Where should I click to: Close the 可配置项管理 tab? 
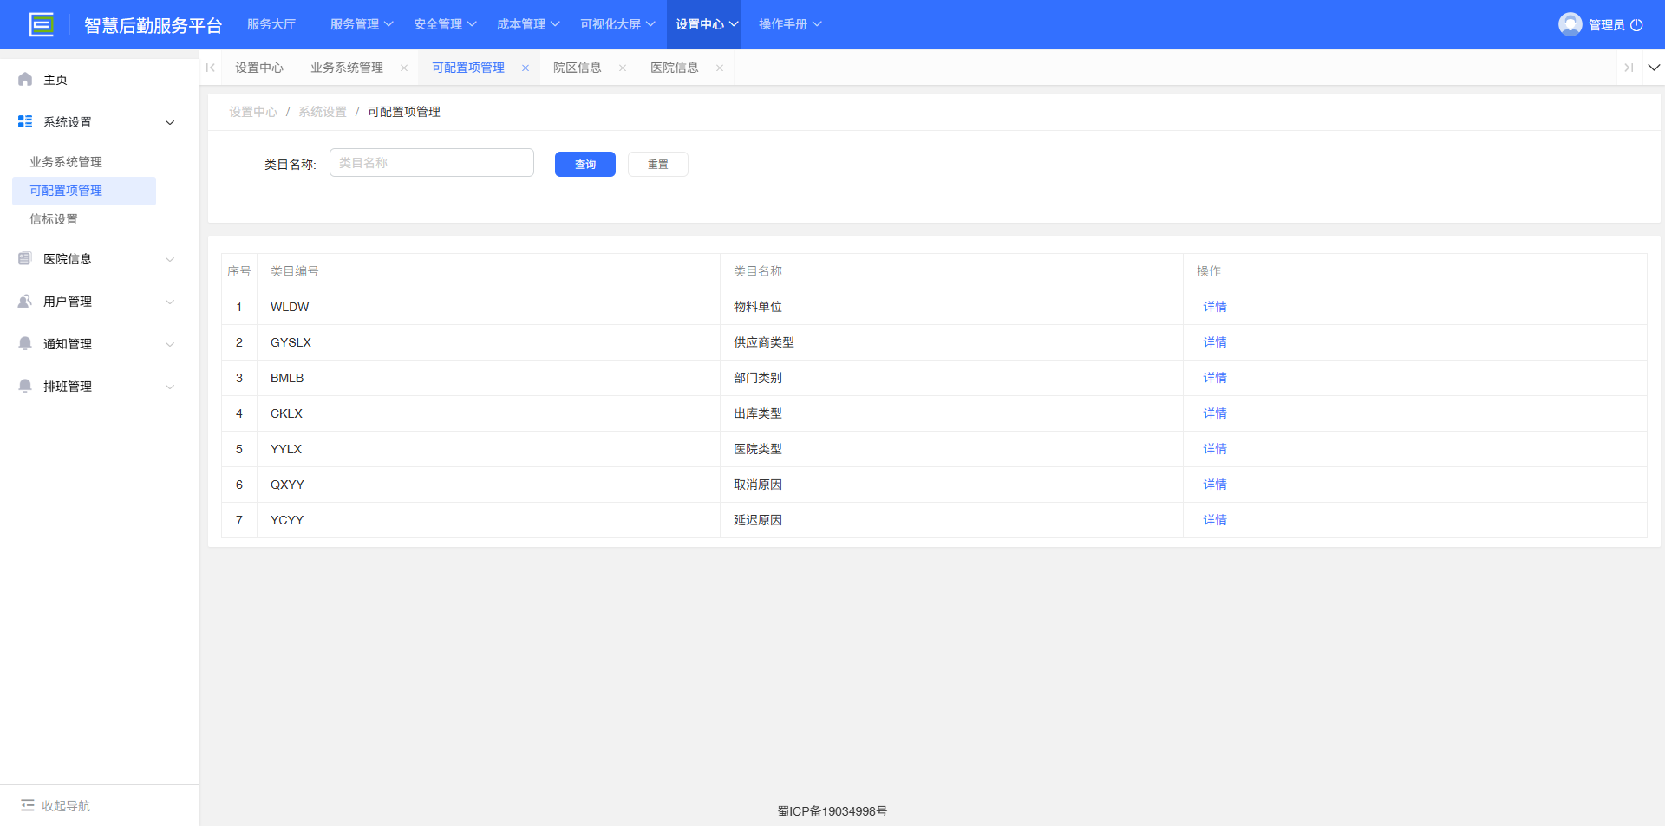pos(526,68)
